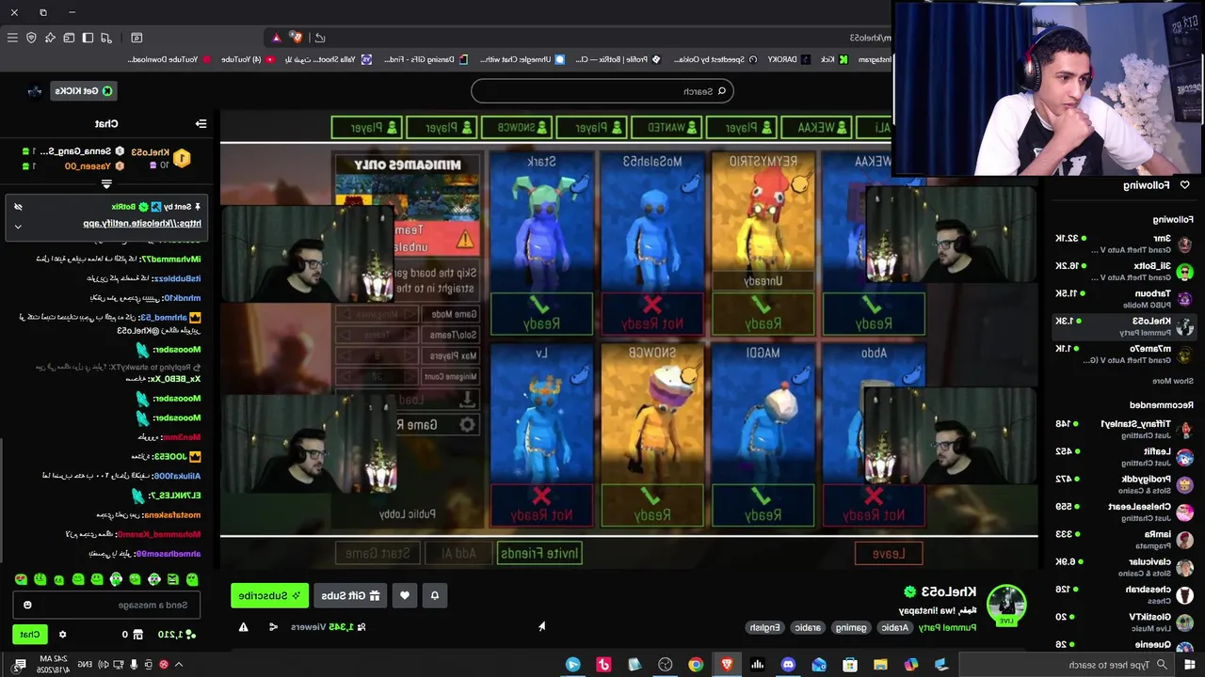Toggle stream notifications bell
Image resolution: width=1205 pixels, height=677 pixels.
tap(434, 595)
